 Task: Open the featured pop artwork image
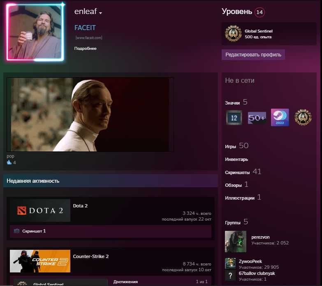tap(90, 115)
